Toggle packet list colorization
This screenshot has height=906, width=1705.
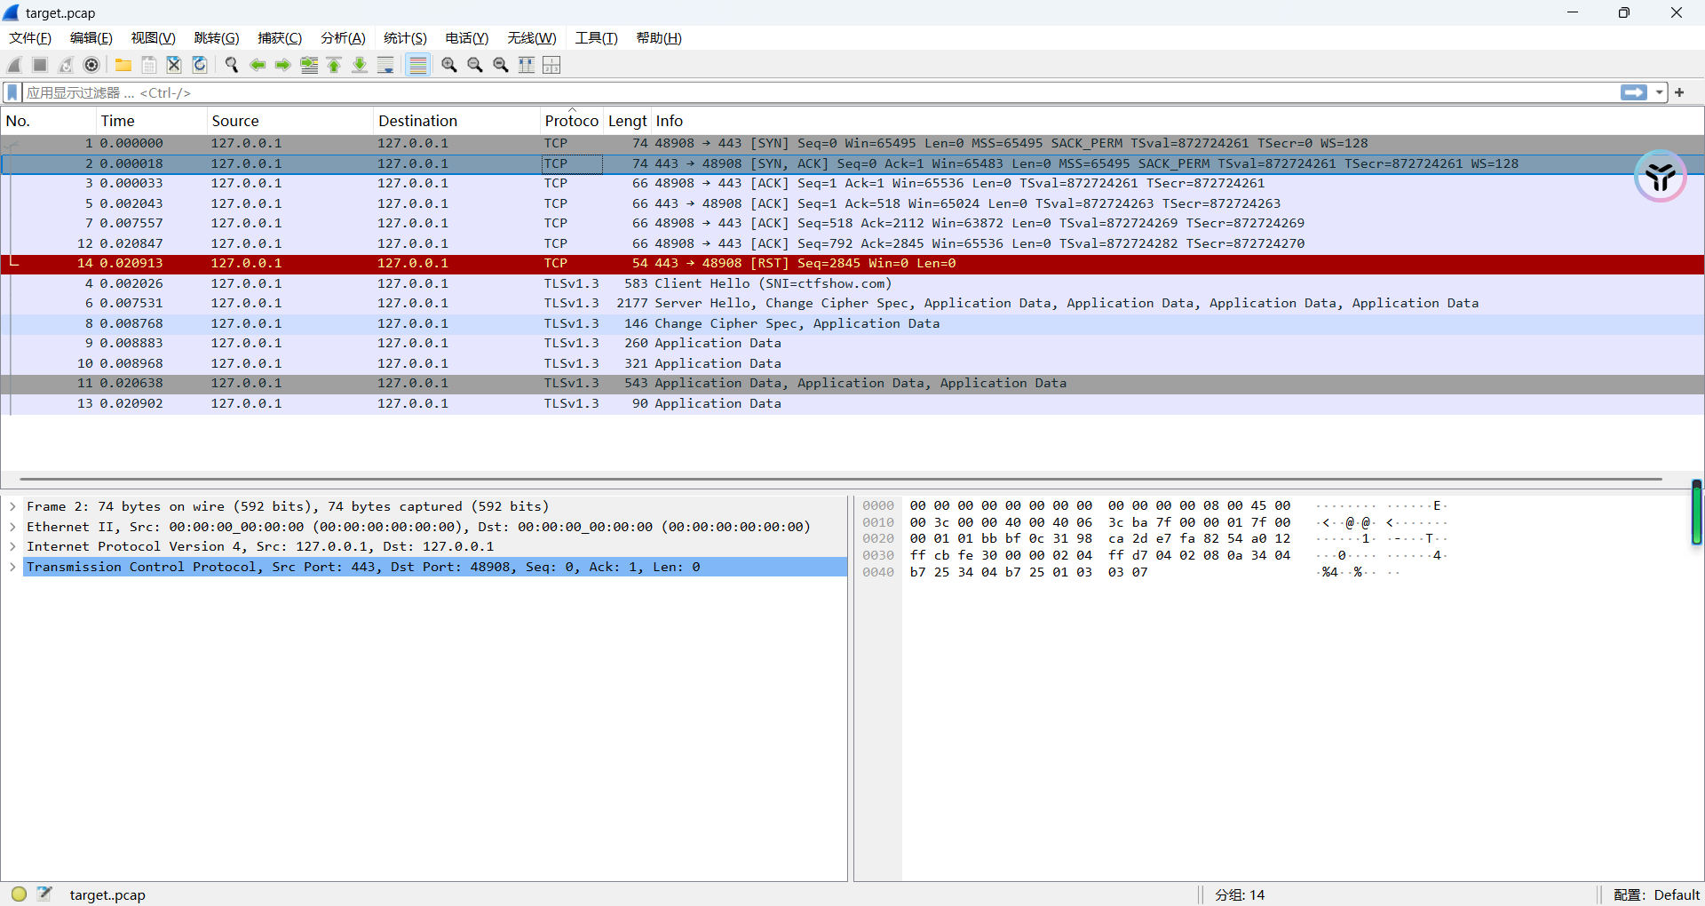point(417,65)
